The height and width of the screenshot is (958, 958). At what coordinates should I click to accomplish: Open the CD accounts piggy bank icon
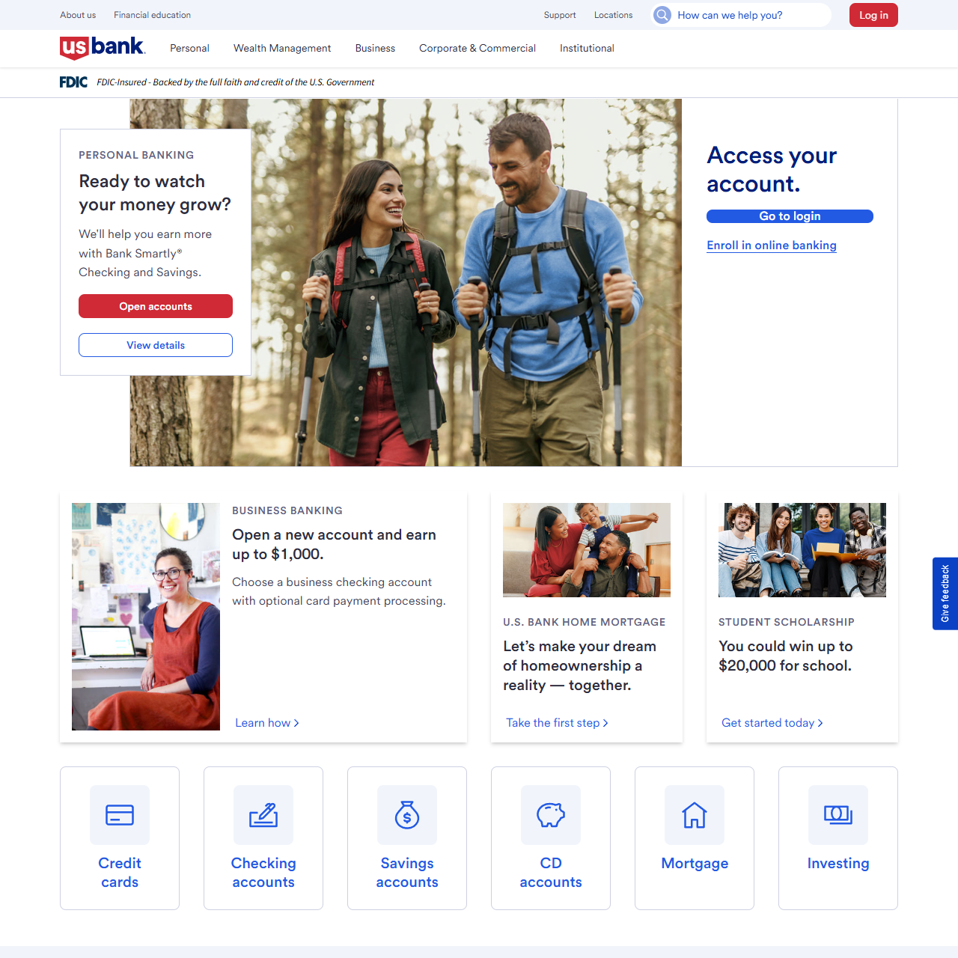[x=551, y=815]
